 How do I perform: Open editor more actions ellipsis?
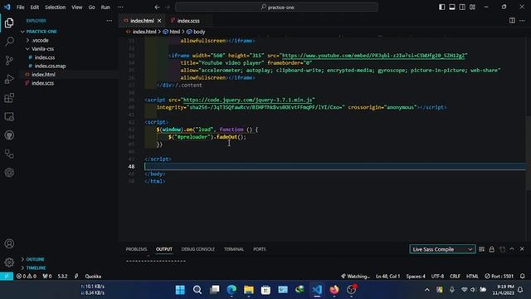522,21
